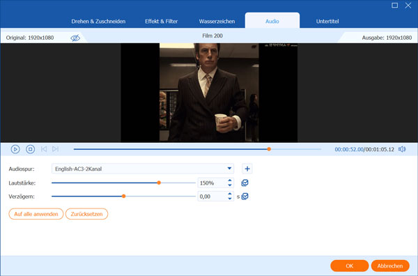Increase delay value by one step
The width and height of the screenshot is (418, 276).
pos(230,194)
